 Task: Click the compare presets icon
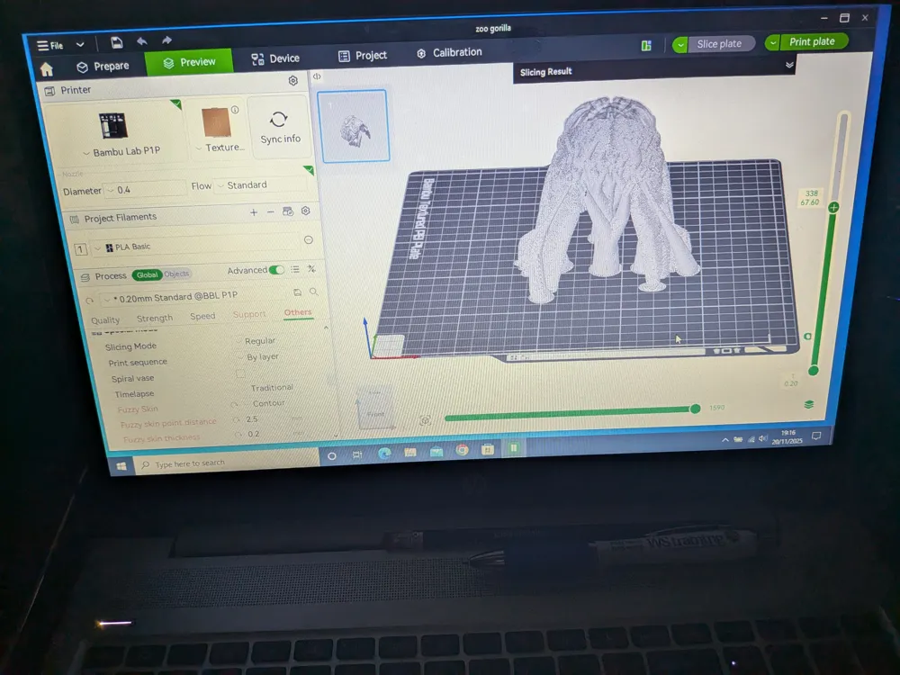pyautogui.click(x=311, y=268)
